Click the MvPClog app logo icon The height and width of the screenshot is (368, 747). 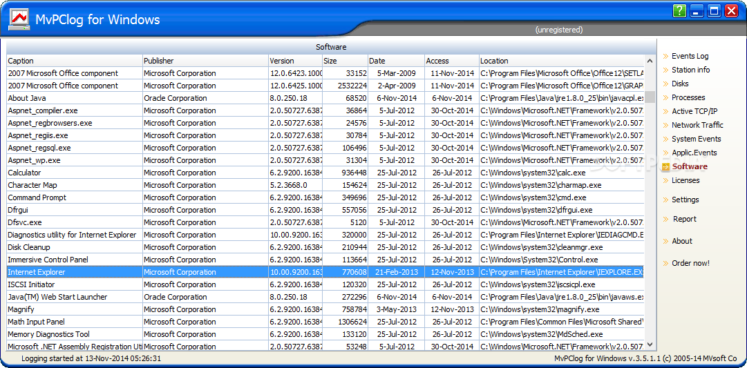(x=19, y=19)
